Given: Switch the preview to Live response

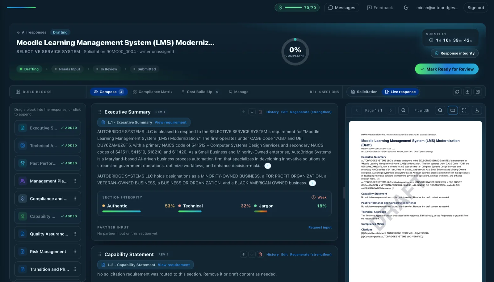Looking at the screenshot, I should (x=400, y=92).
